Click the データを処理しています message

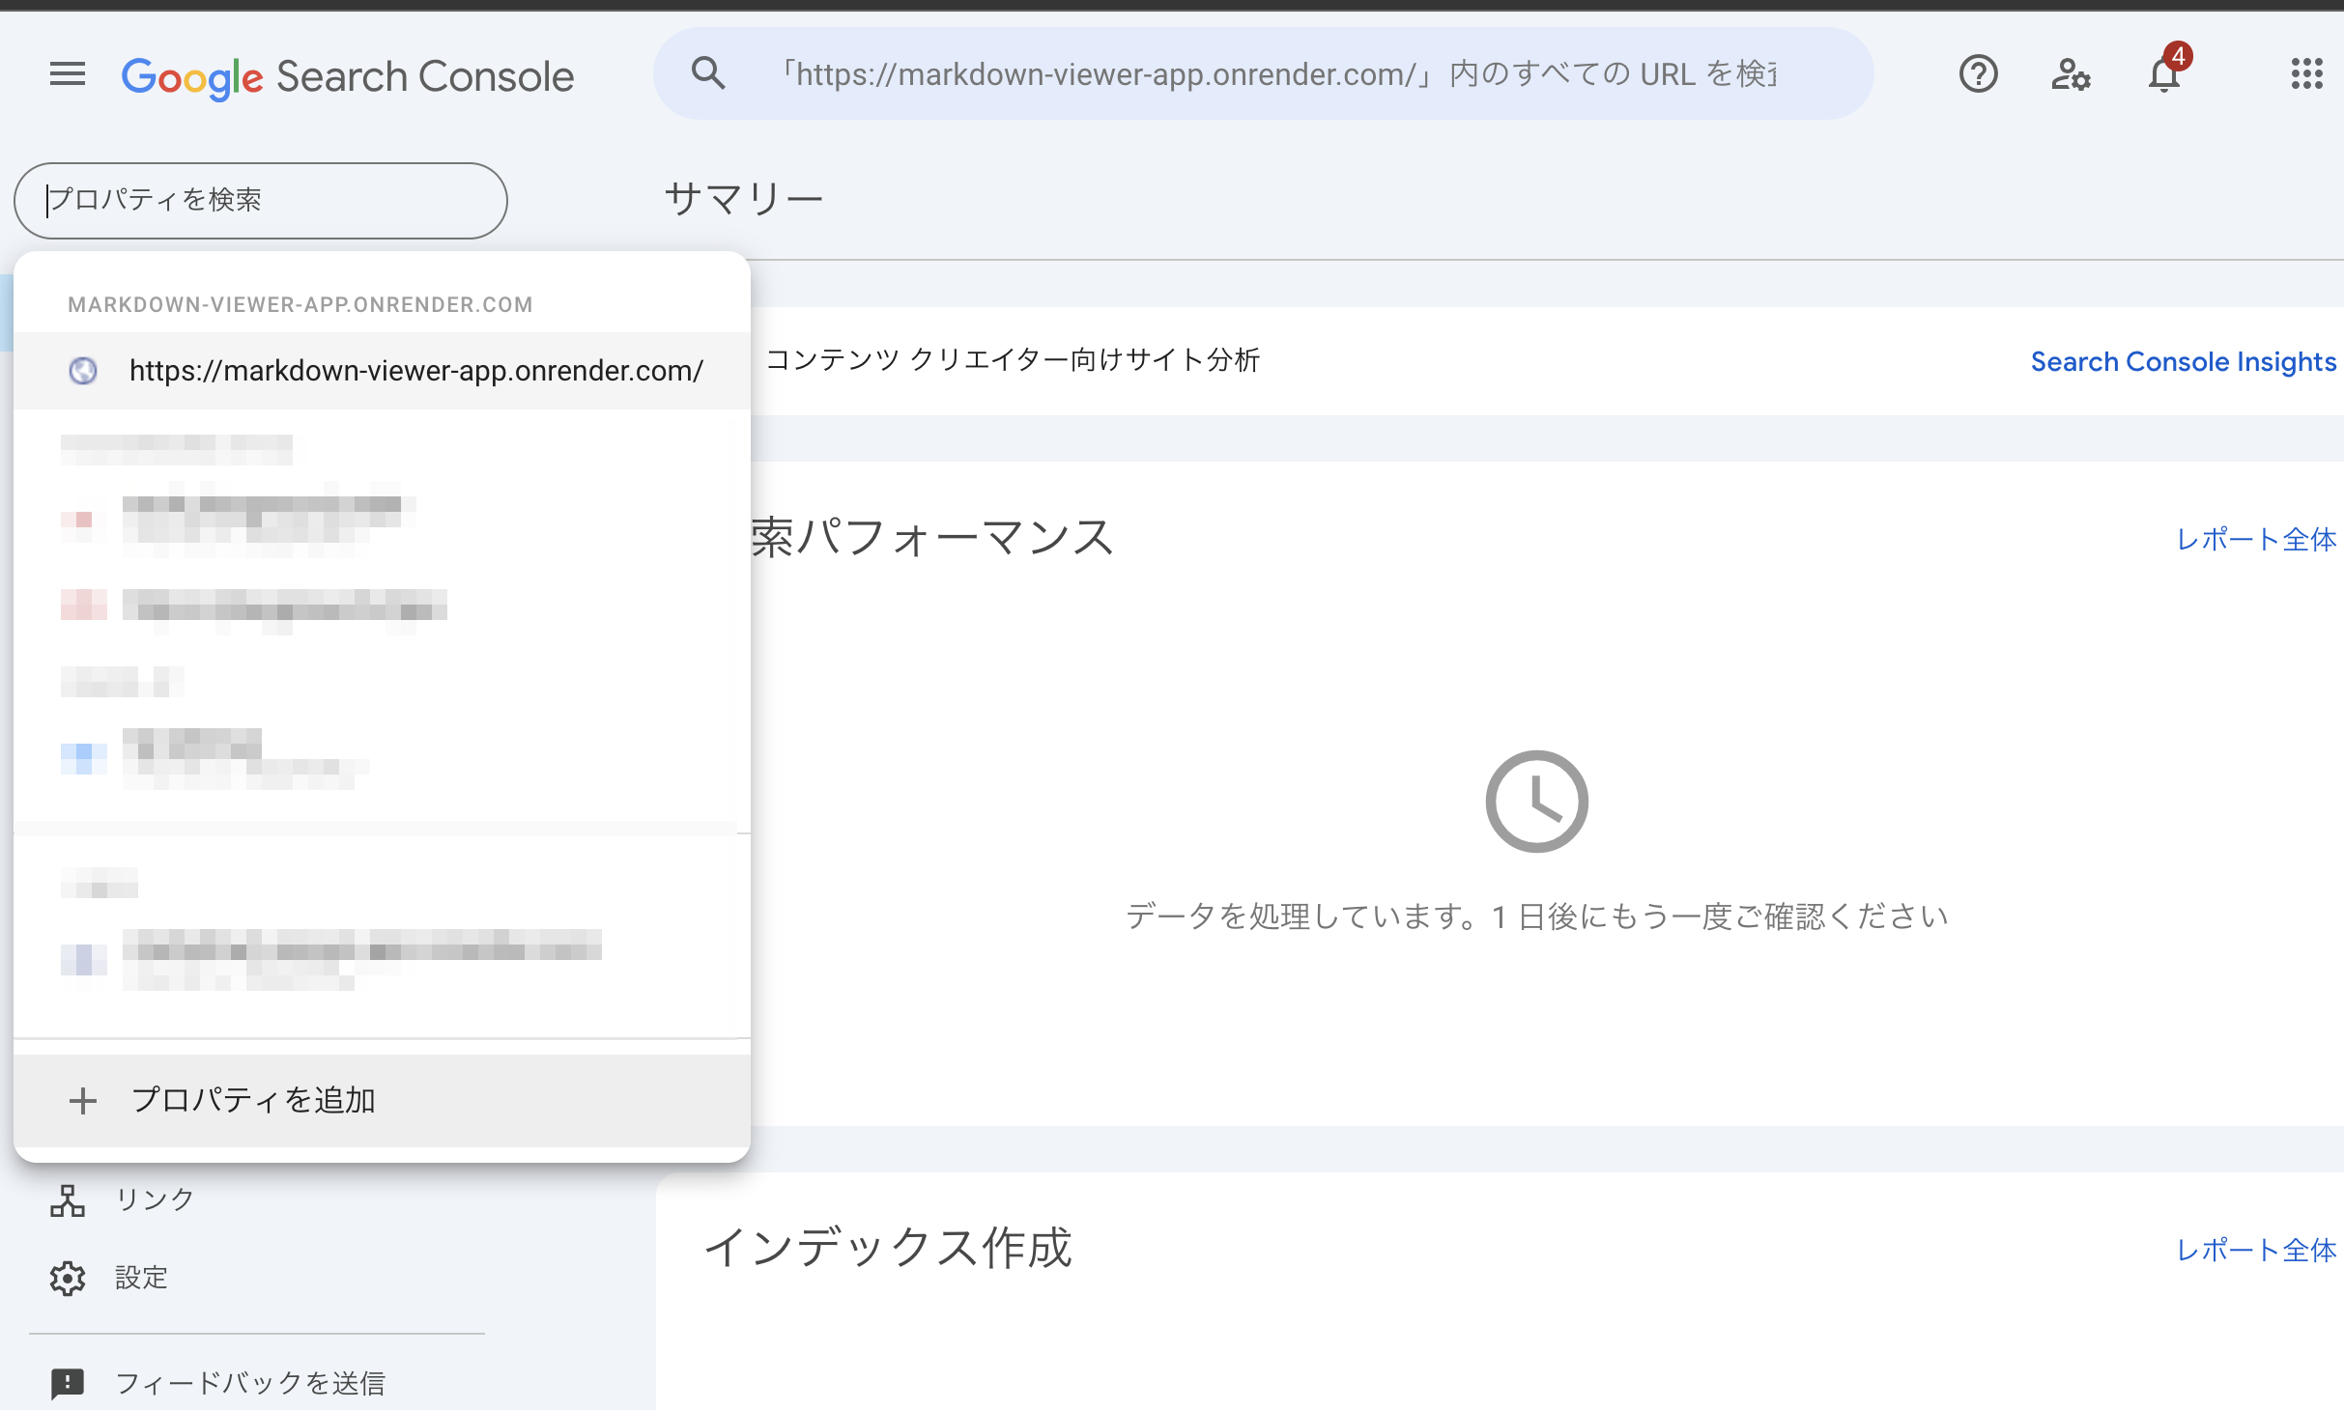pyautogui.click(x=1537, y=916)
